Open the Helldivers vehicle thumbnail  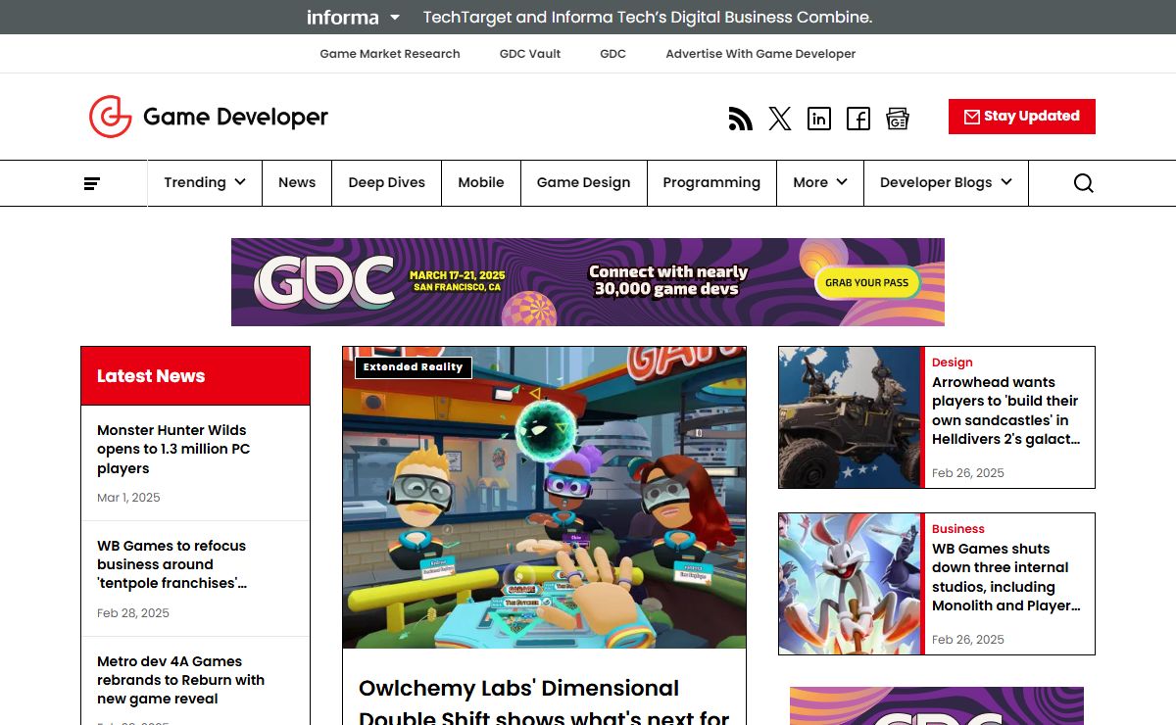[850, 417]
